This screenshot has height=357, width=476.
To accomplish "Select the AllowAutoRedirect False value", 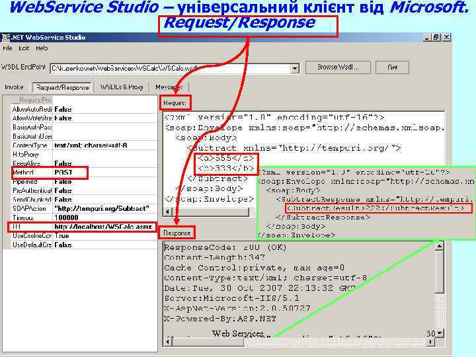I will point(63,109).
